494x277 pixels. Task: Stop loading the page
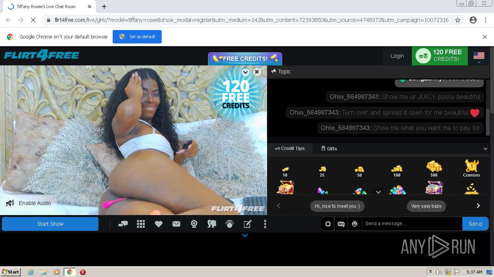click(x=33, y=20)
